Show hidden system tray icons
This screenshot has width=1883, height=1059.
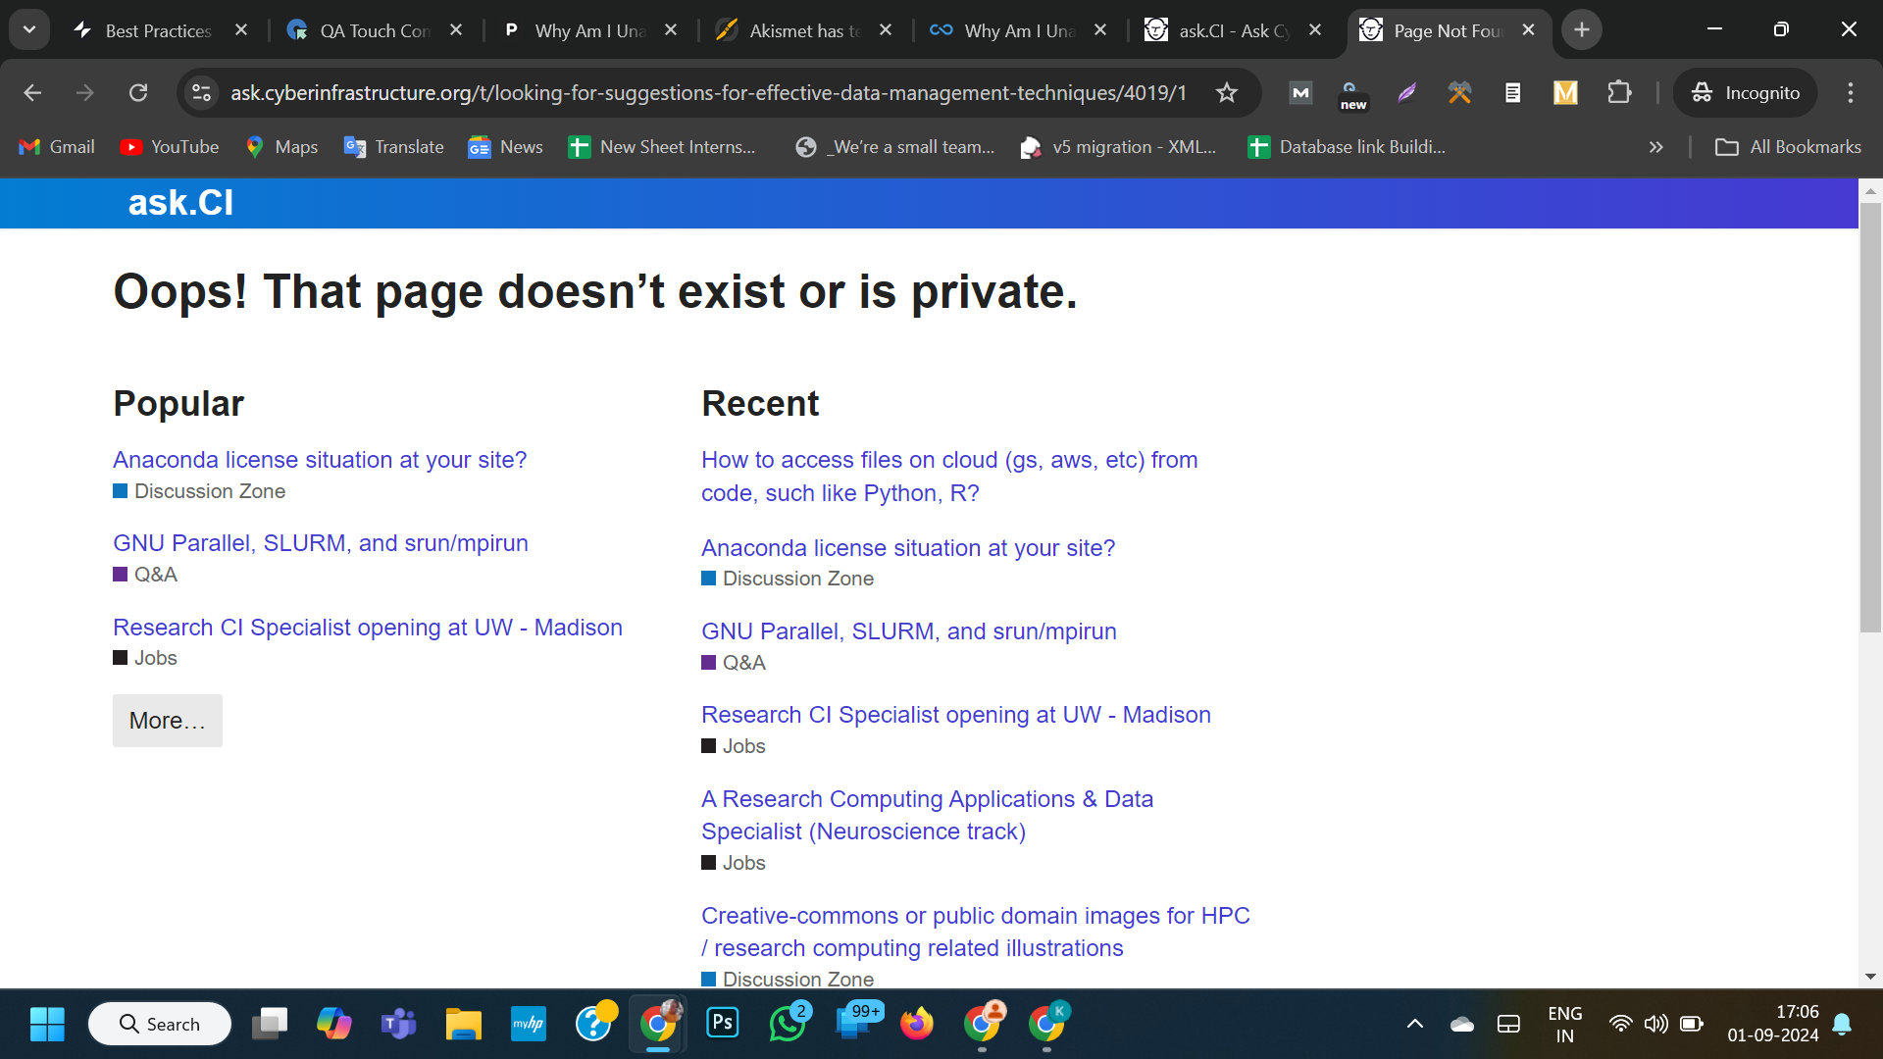tap(1414, 1024)
